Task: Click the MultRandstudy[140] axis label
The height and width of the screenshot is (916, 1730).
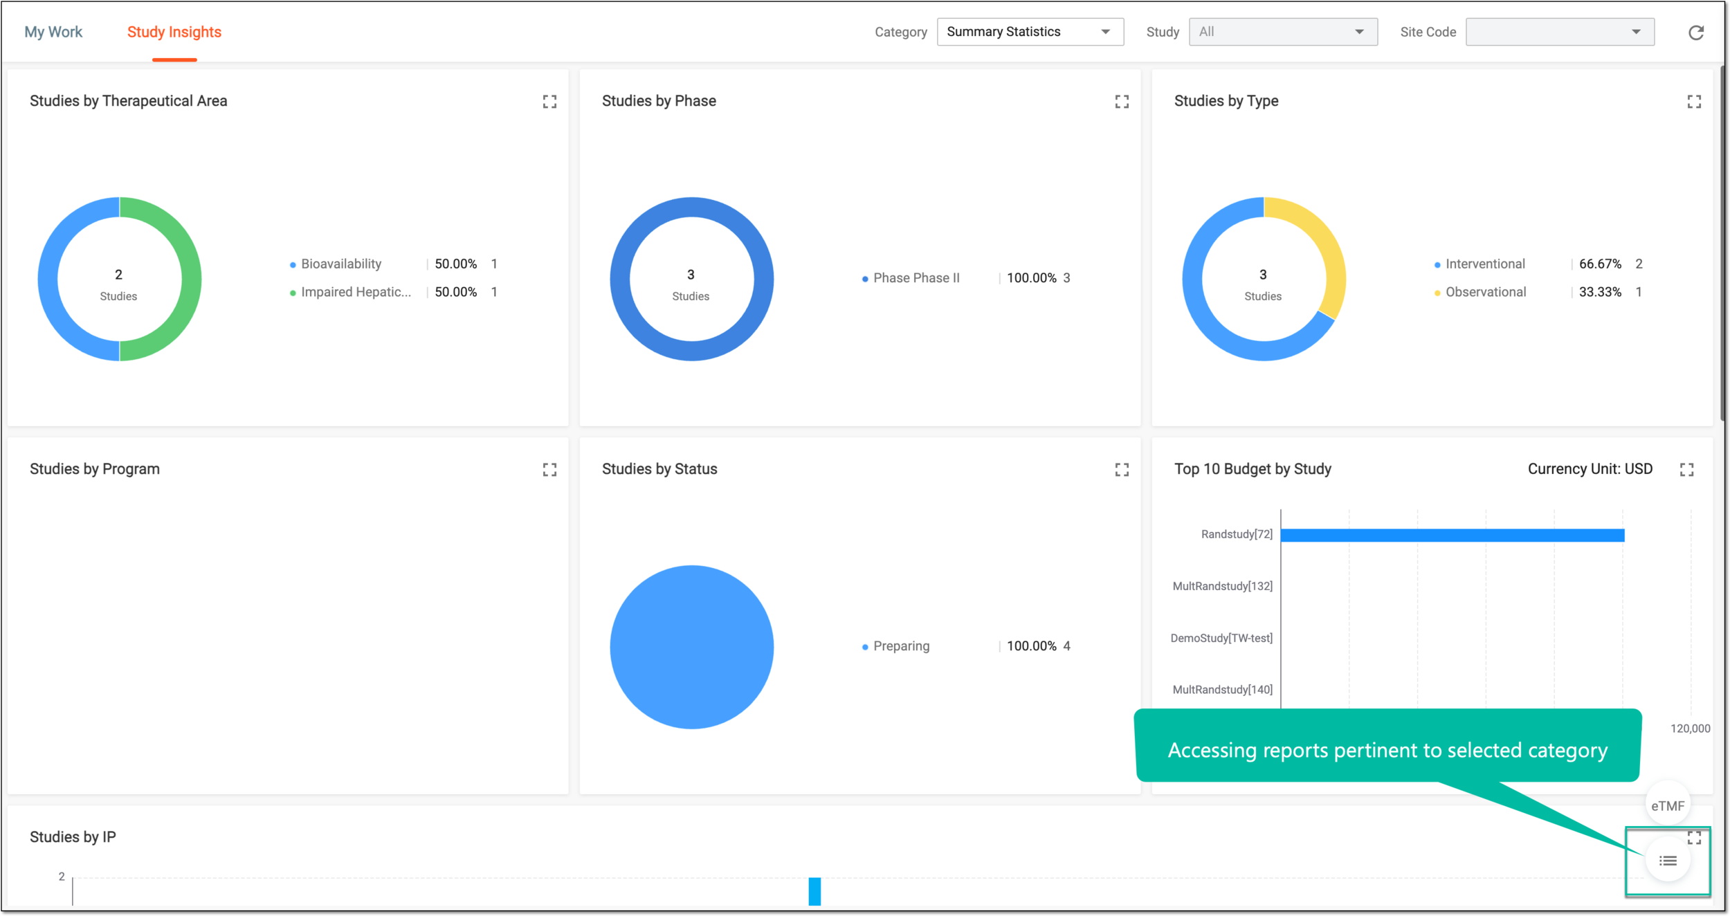Action: click(1222, 690)
